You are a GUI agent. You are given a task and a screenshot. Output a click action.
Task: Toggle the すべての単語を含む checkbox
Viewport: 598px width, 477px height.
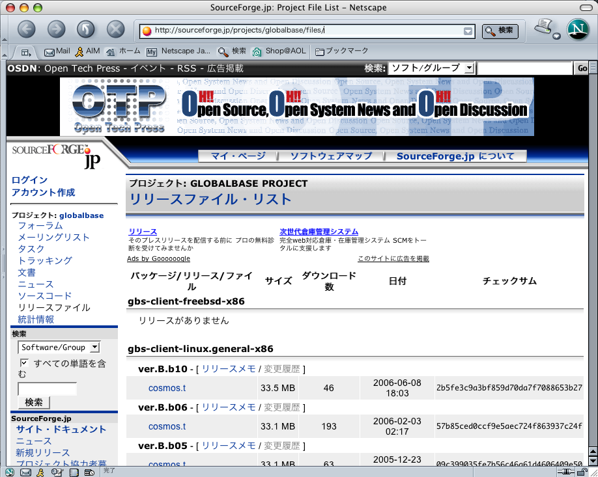pos(24,362)
